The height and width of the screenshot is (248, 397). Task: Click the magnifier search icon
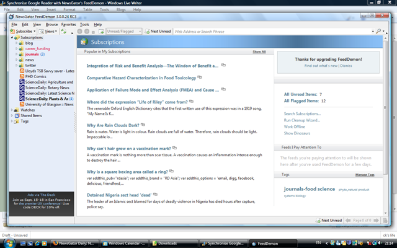coord(378,31)
